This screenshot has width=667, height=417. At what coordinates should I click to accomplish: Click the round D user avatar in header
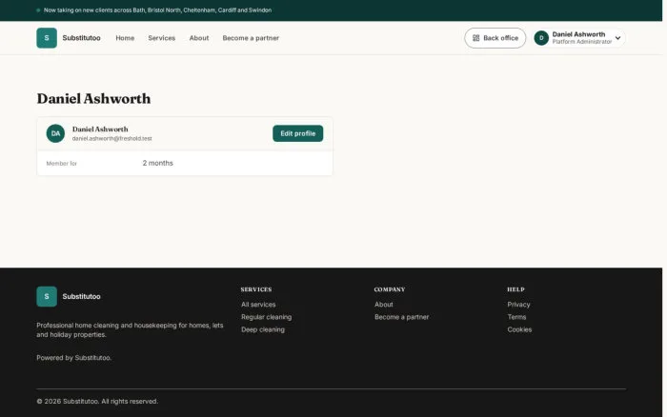click(x=541, y=38)
